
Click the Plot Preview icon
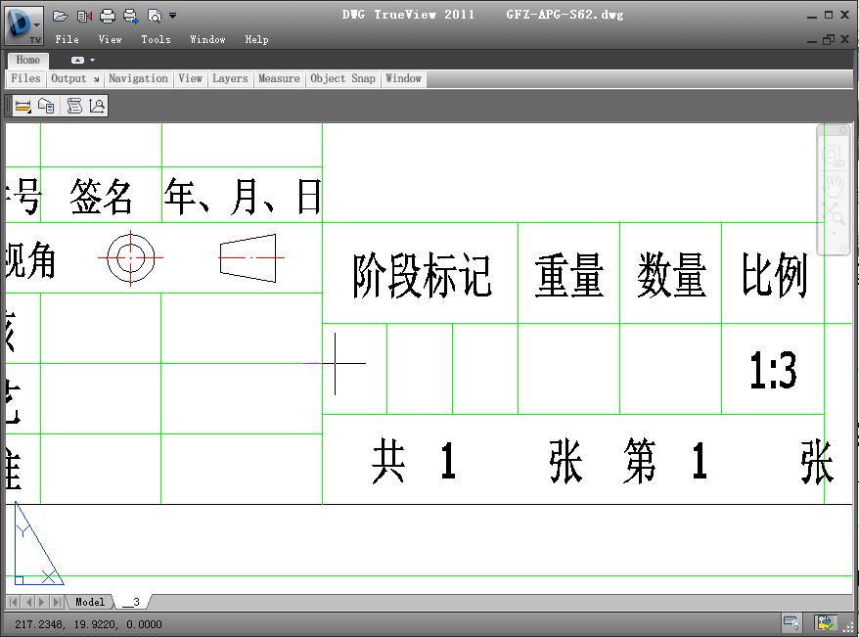154,16
